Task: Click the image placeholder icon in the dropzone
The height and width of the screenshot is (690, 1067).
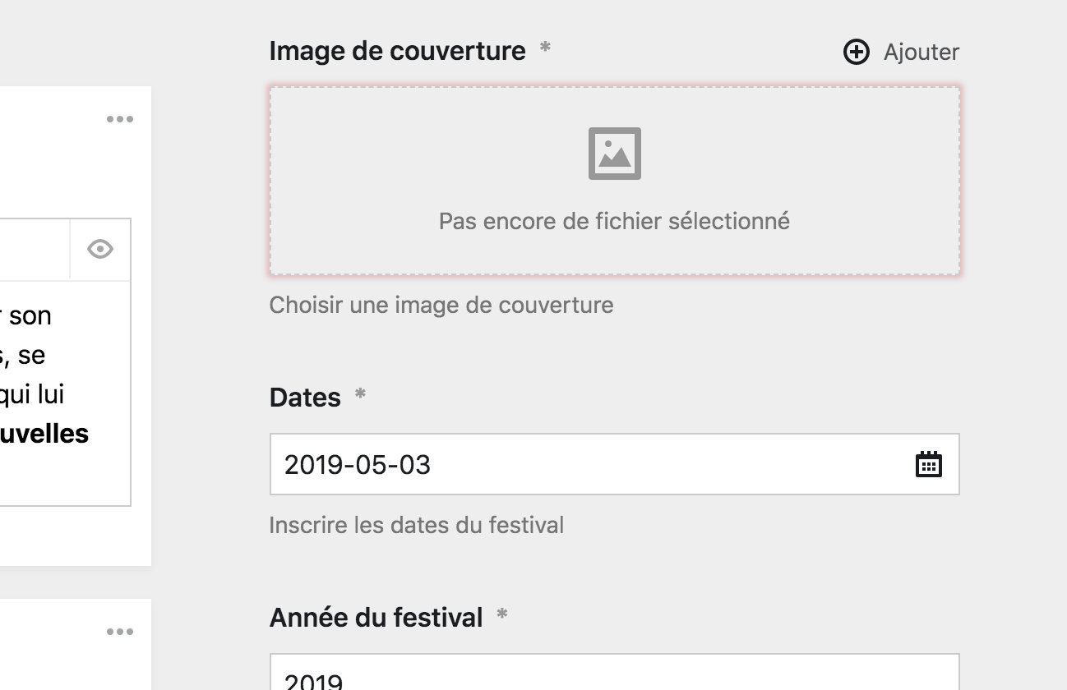Action: (616, 152)
